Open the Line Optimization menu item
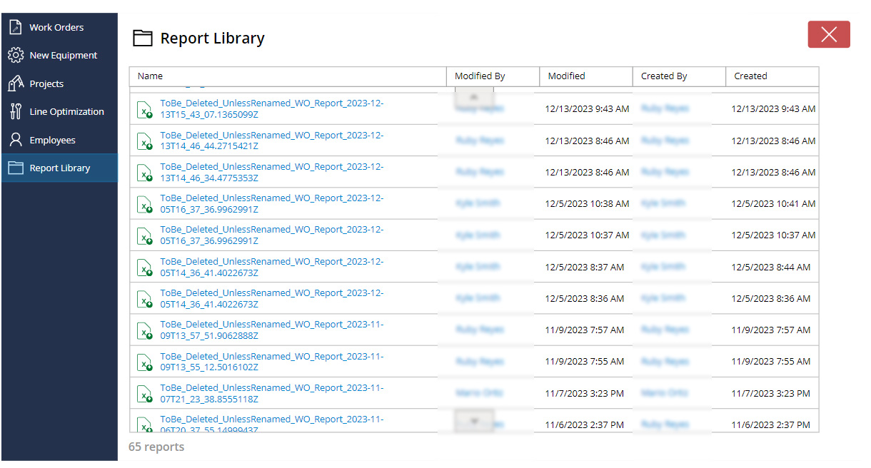871x468 pixels. pyautogui.click(x=66, y=112)
